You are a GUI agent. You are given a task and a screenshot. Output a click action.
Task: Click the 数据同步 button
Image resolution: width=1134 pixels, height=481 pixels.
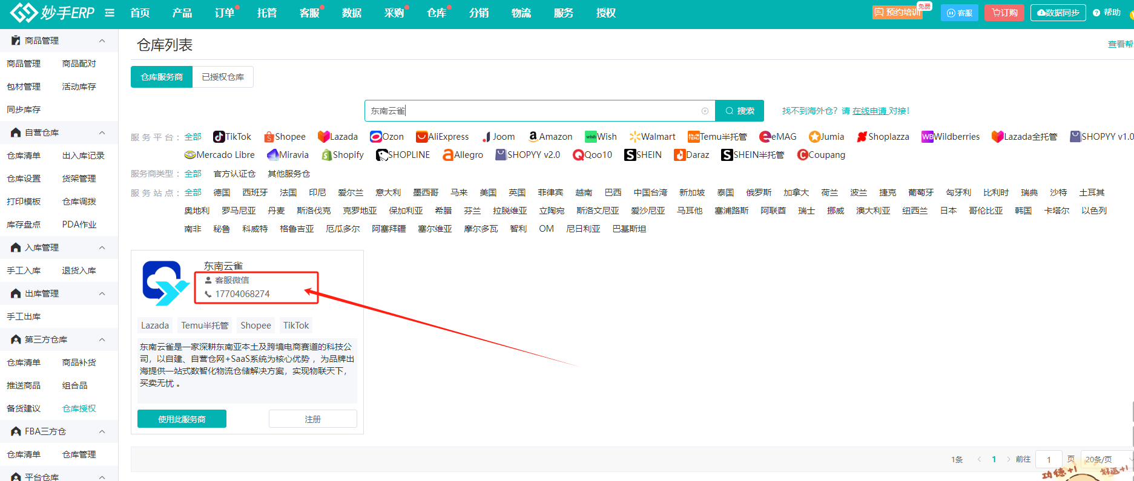coord(1058,12)
